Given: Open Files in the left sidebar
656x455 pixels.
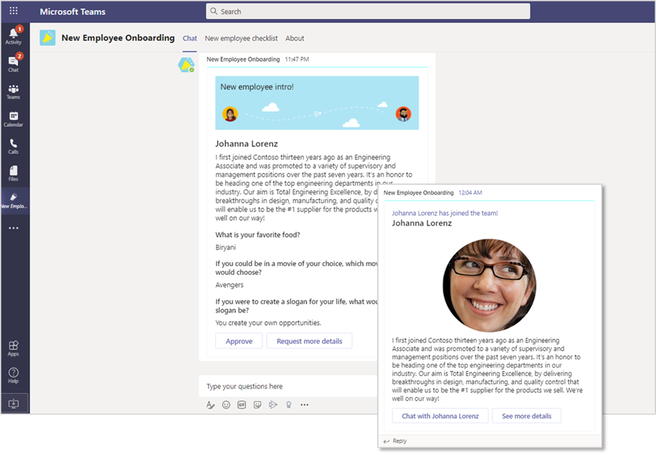Looking at the screenshot, I should coord(13,174).
